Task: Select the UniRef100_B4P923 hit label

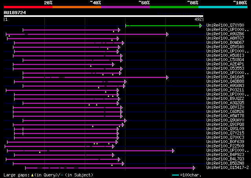Action: point(225,154)
